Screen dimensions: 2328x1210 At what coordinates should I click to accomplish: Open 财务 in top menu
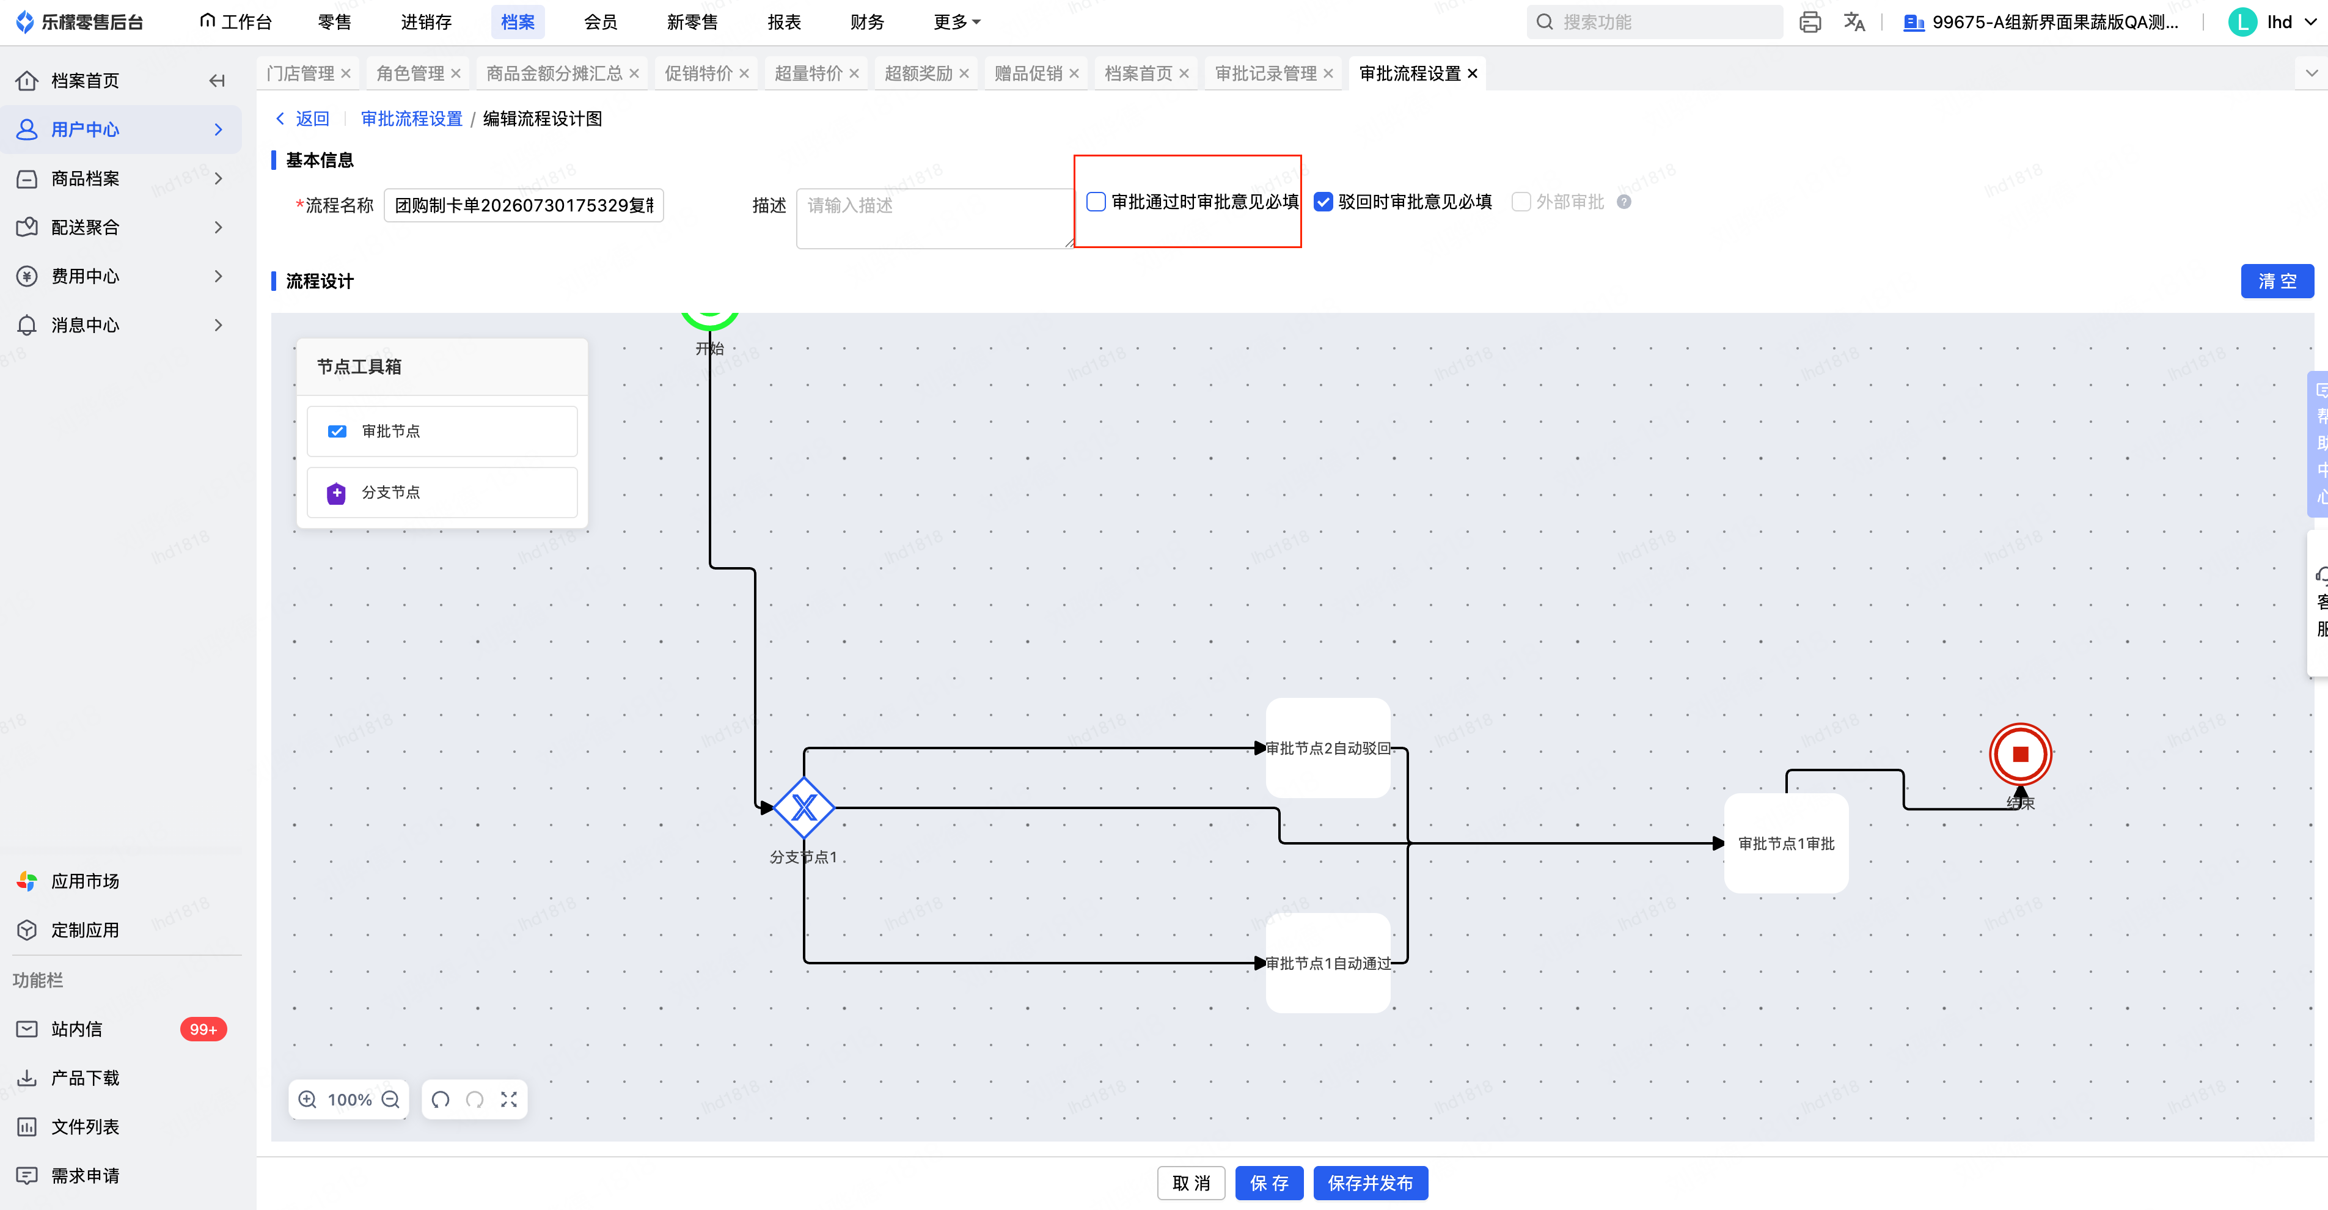[x=866, y=21]
